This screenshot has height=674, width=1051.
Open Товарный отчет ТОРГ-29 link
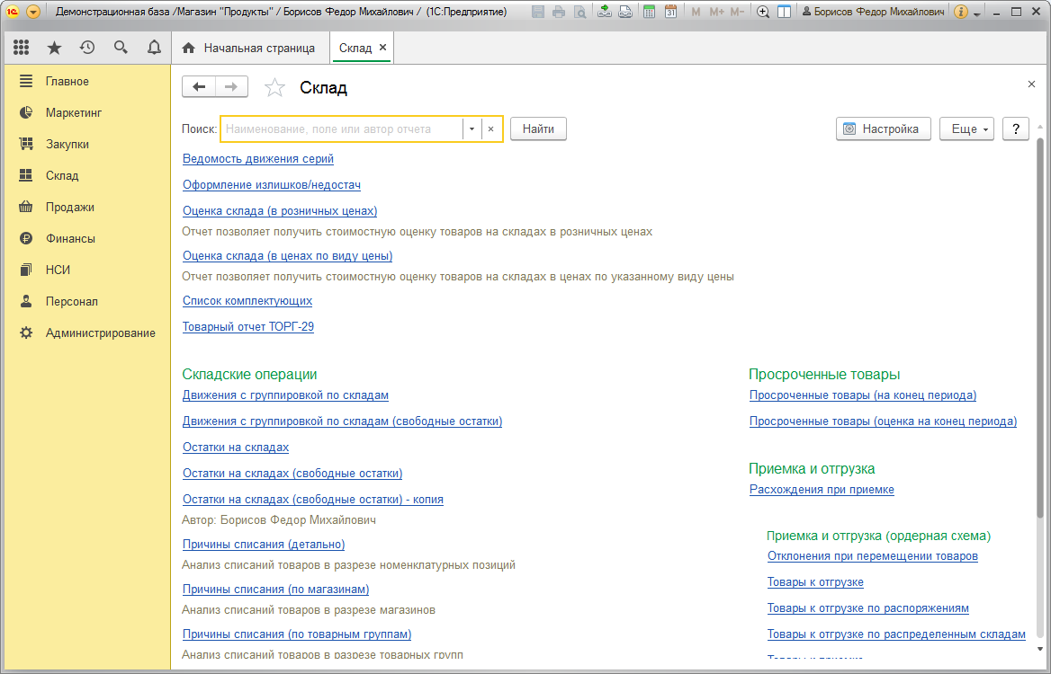[x=248, y=326]
